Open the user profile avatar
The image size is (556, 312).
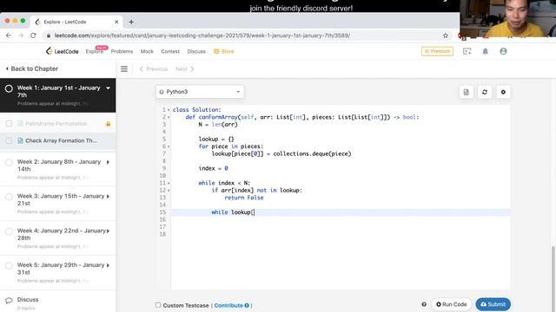click(x=503, y=51)
